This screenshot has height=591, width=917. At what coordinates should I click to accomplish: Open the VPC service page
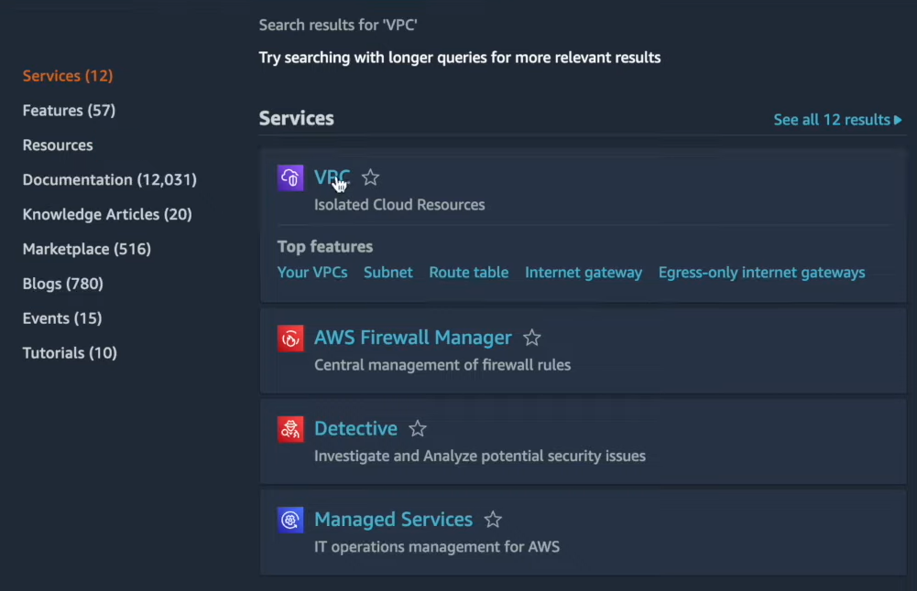point(331,177)
